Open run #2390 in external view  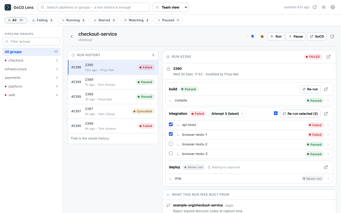[328, 57]
